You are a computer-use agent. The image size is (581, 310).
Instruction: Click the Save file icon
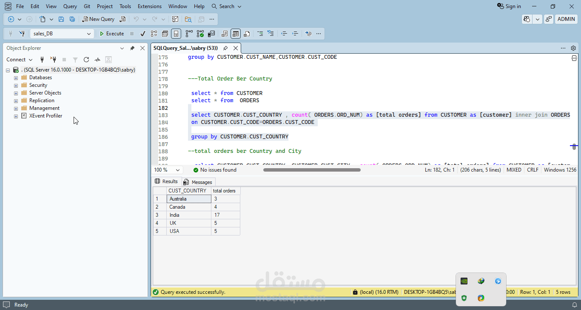[x=61, y=19]
